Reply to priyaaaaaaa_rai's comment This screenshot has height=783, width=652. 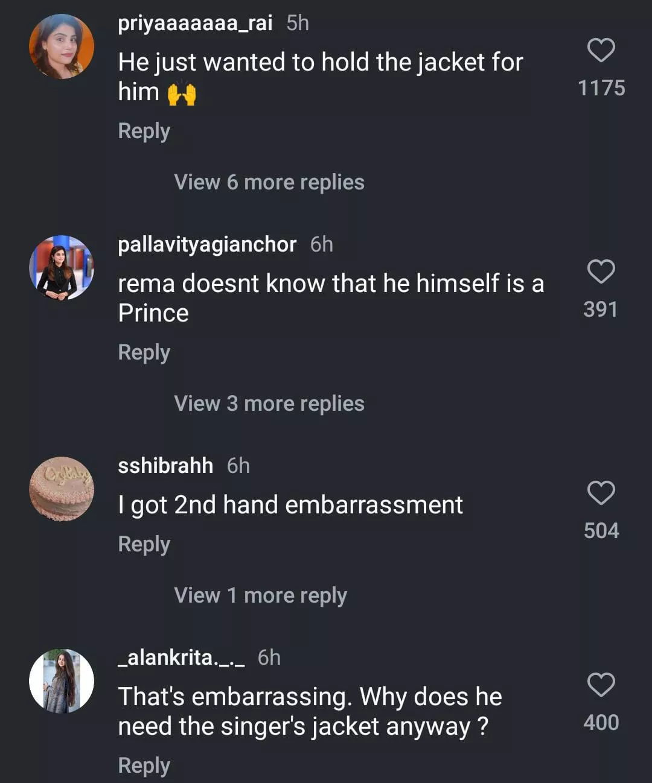click(144, 131)
